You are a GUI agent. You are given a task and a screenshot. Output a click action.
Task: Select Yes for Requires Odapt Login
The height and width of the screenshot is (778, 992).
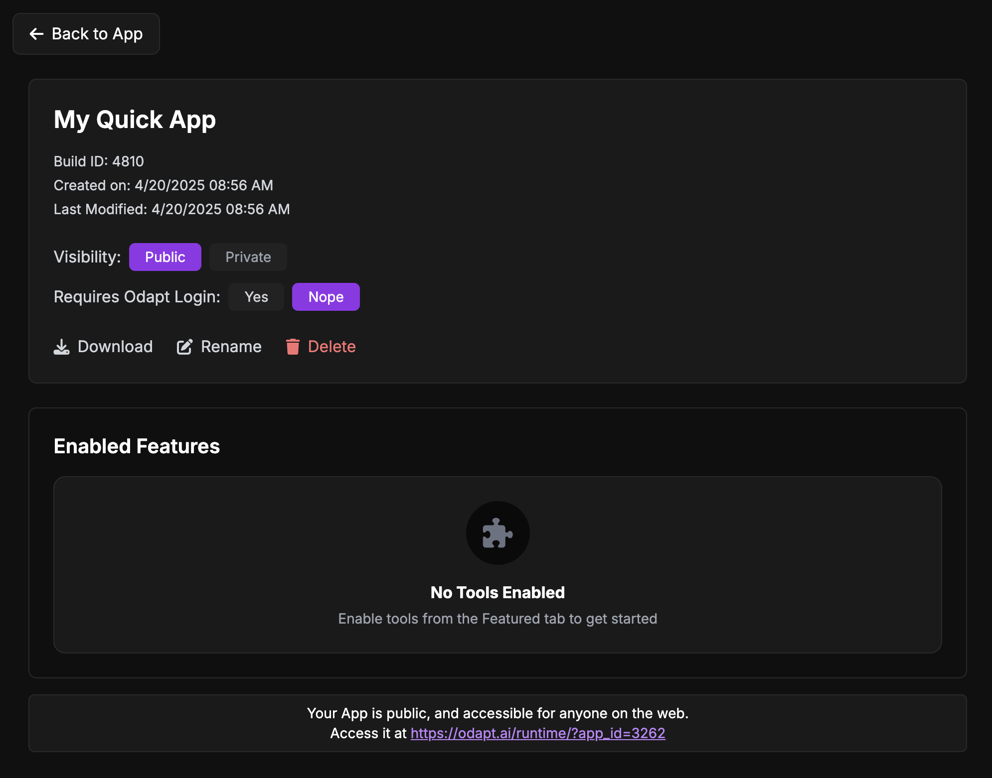click(x=256, y=297)
